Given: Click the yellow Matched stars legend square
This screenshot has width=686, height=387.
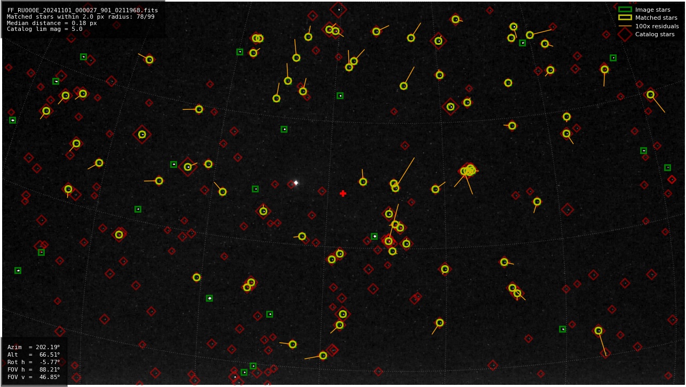Looking at the screenshot, I should coord(625,18).
